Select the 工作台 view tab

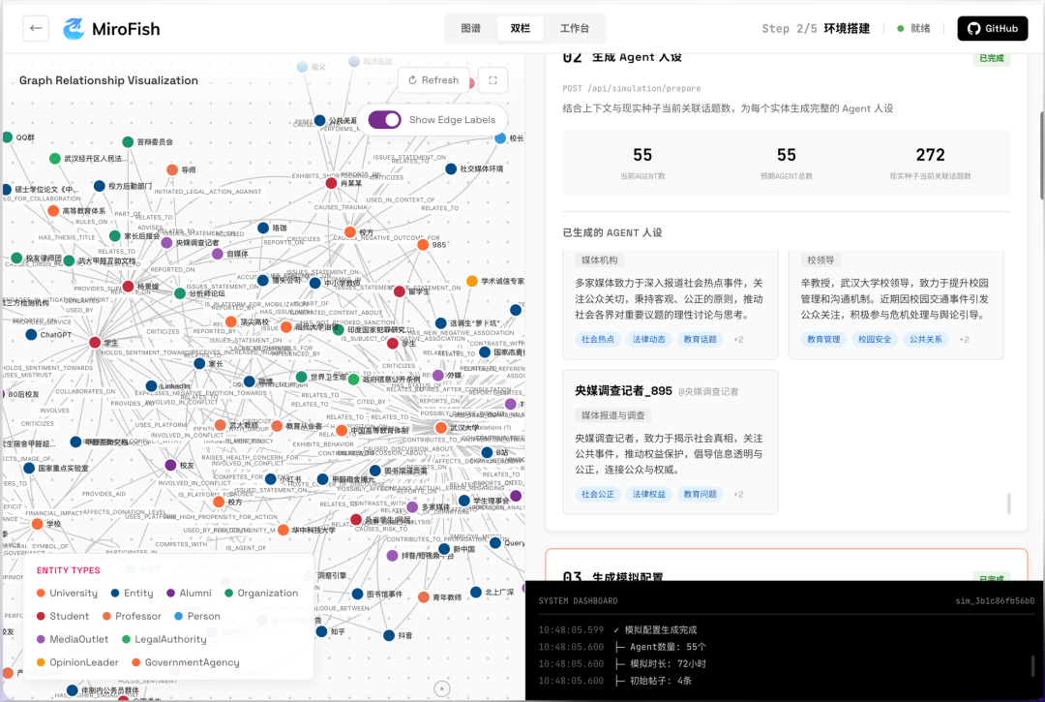click(574, 28)
